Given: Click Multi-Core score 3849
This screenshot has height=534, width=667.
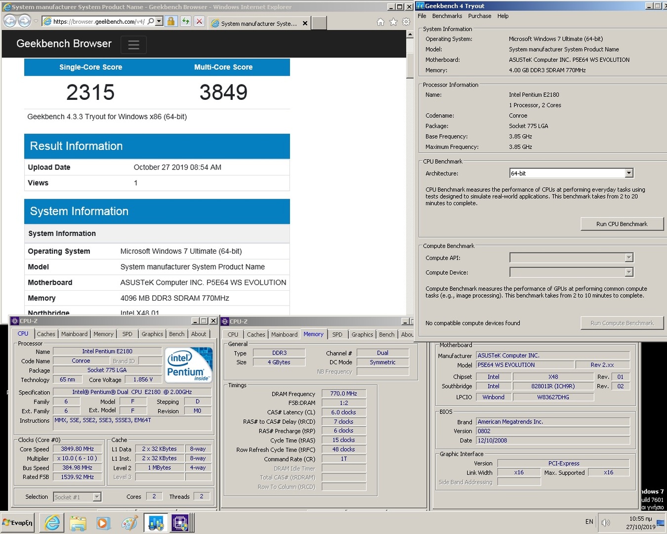Looking at the screenshot, I should click(x=223, y=92).
